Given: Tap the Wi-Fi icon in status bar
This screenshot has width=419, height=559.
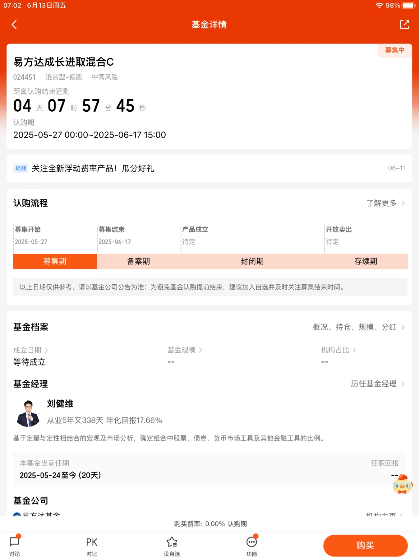Looking at the screenshot, I should click(379, 5).
